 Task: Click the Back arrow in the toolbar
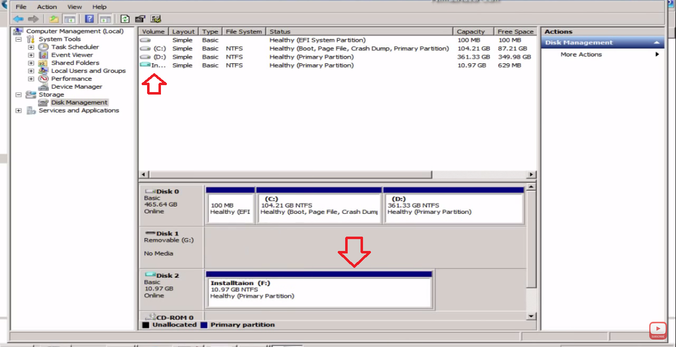click(x=18, y=19)
